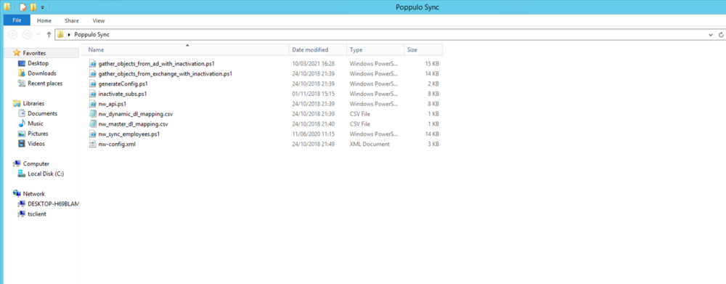Screen dimensions: 726x284
Task: Click the Forward navigation arrow
Action: click(x=28, y=34)
